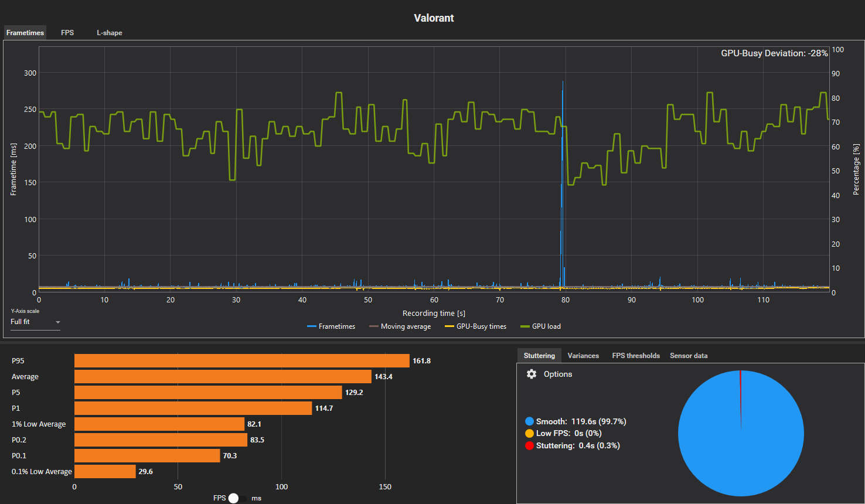Toggle Frametimes series in chart legend
The width and height of the screenshot is (865, 504).
(x=331, y=326)
